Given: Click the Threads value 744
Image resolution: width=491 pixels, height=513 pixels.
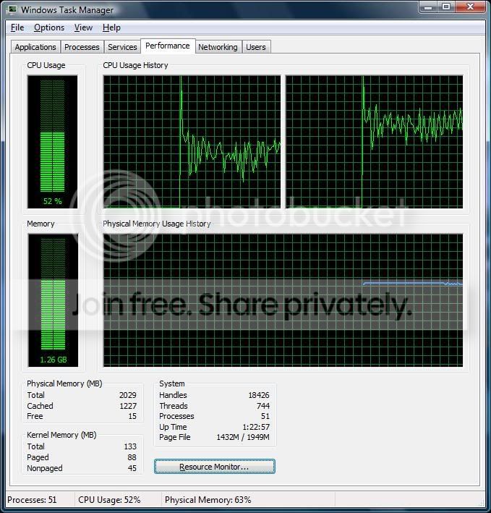Looking at the screenshot, I should (x=263, y=406).
